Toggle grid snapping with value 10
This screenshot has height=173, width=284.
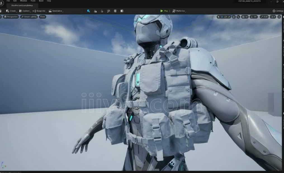(245, 17)
